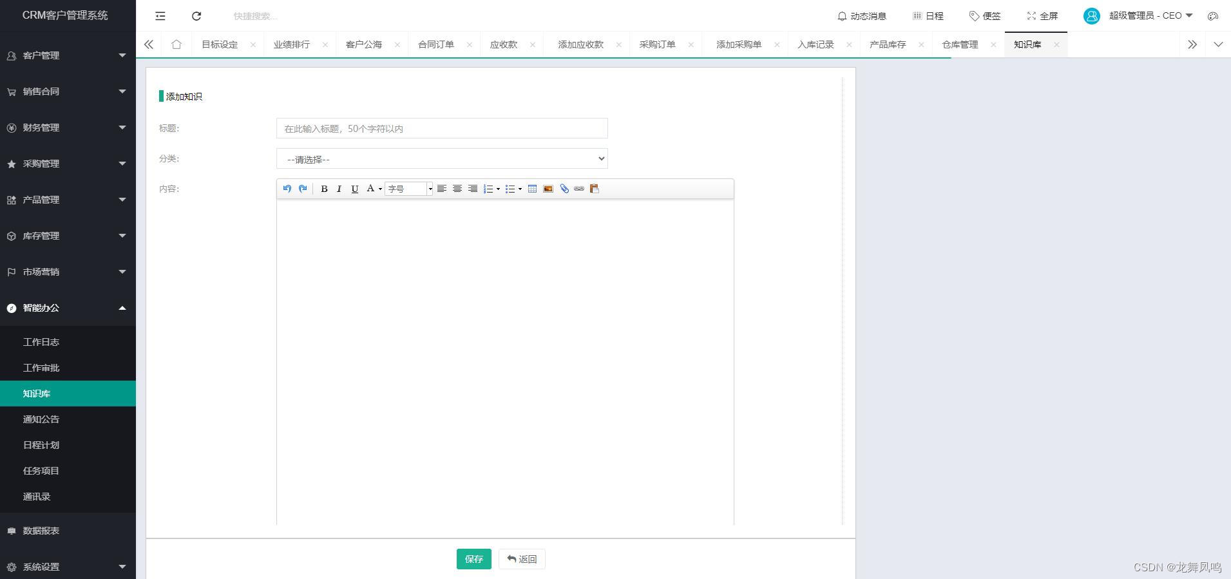Redo the edit in the editor
Image resolution: width=1231 pixels, height=579 pixels.
point(303,189)
